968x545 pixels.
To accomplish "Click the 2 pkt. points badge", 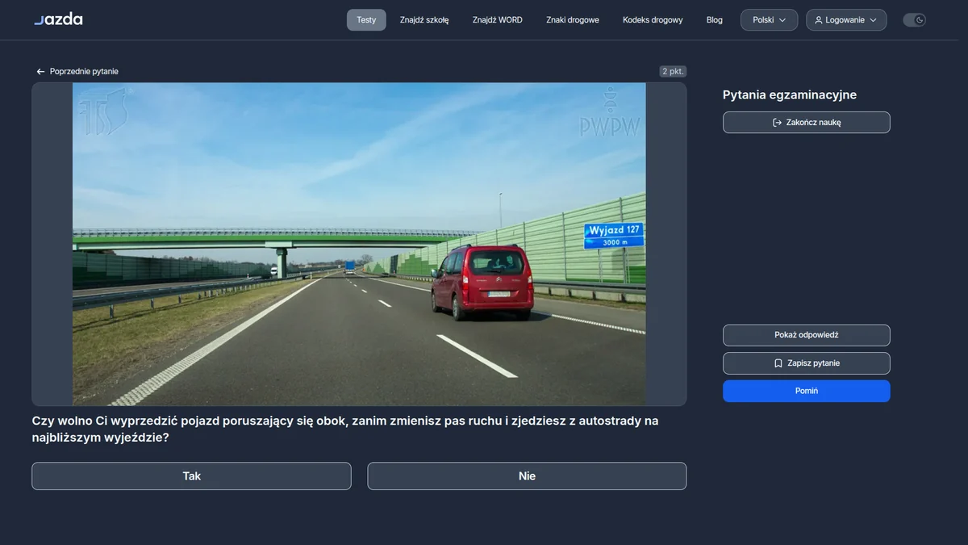I will (x=673, y=71).
